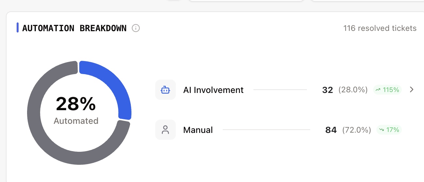Click the Automation Breakdown heading
This screenshot has height=182, width=424.
[74, 28]
